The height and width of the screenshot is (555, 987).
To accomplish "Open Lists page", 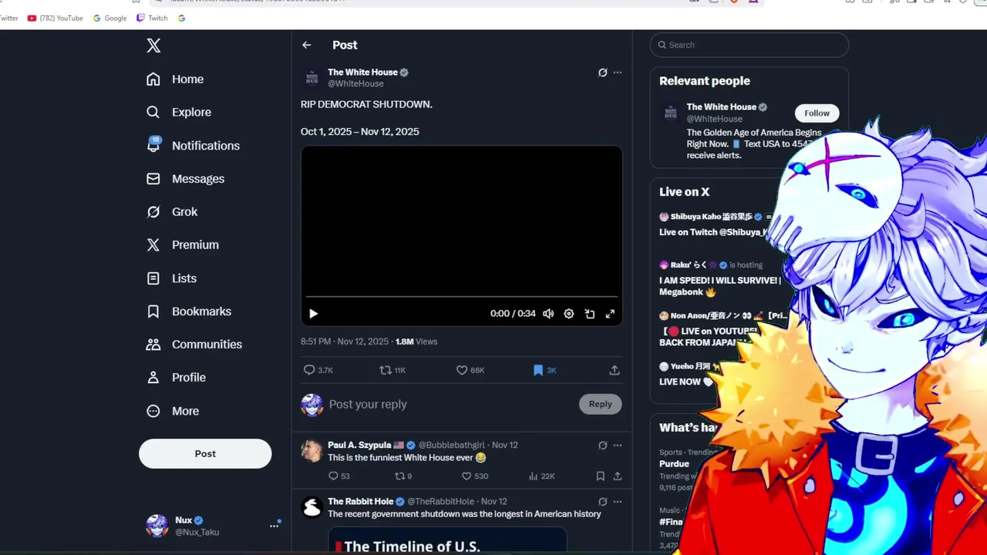I will click(x=172, y=278).
